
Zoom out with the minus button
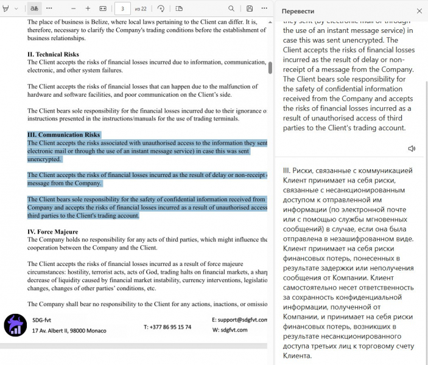[73, 9]
